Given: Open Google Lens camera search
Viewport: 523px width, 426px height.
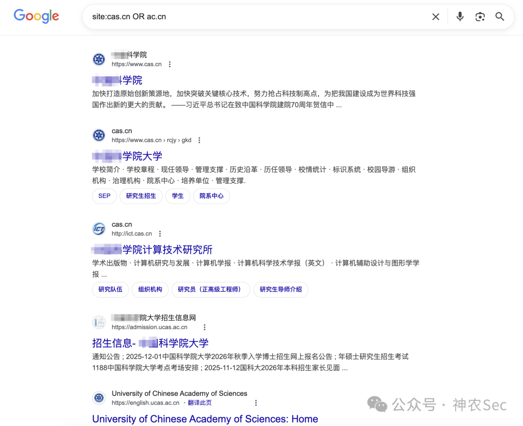Looking at the screenshot, I should click(480, 16).
